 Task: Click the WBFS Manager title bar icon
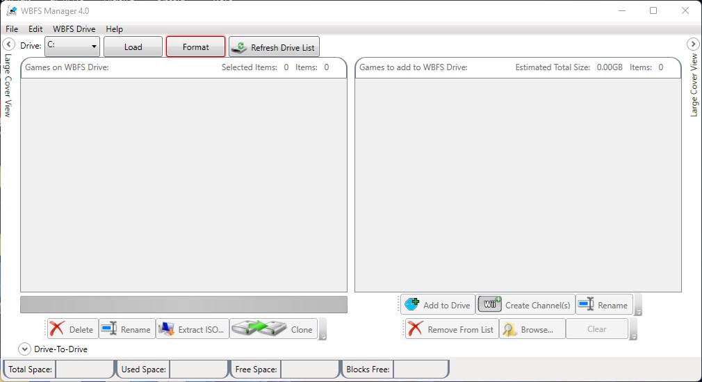click(x=12, y=10)
